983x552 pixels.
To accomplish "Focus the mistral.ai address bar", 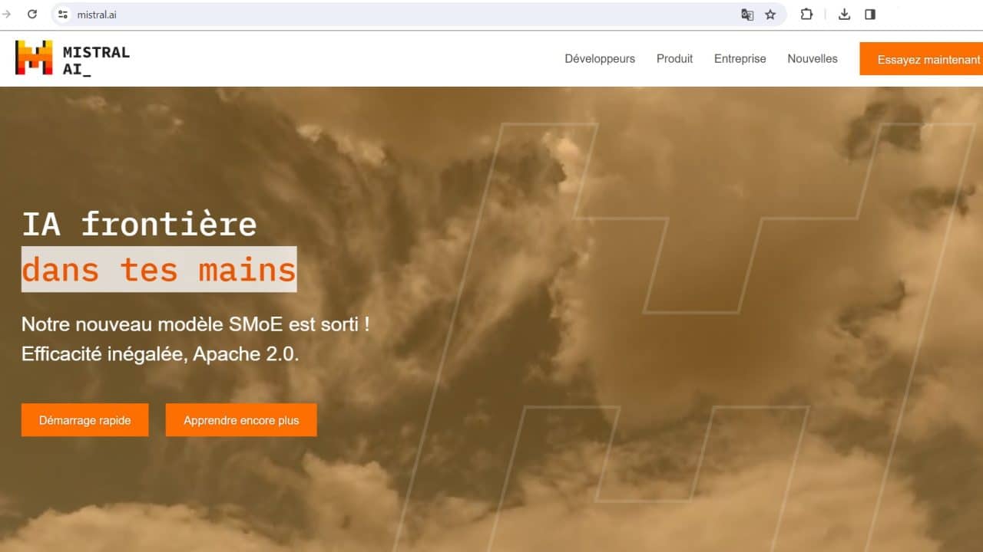I will click(x=384, y=15).
